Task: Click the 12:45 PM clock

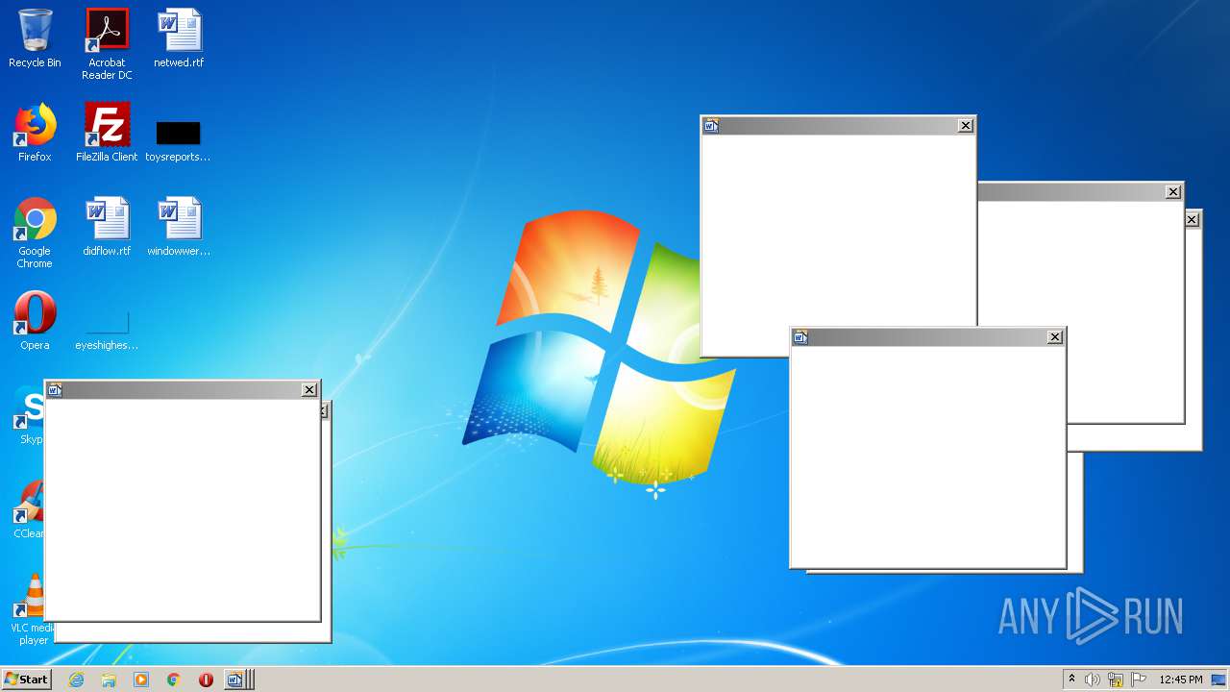Action: pos(1181,680)
